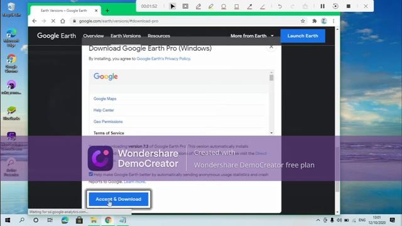This screenshot has height=226, width=402.
Task: Redo annotation in recorder toolbar
Action: [292, 6]
